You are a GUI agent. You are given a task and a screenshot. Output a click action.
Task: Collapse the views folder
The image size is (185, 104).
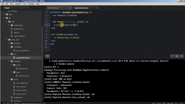pyautogui.click(x=9, y=79)
